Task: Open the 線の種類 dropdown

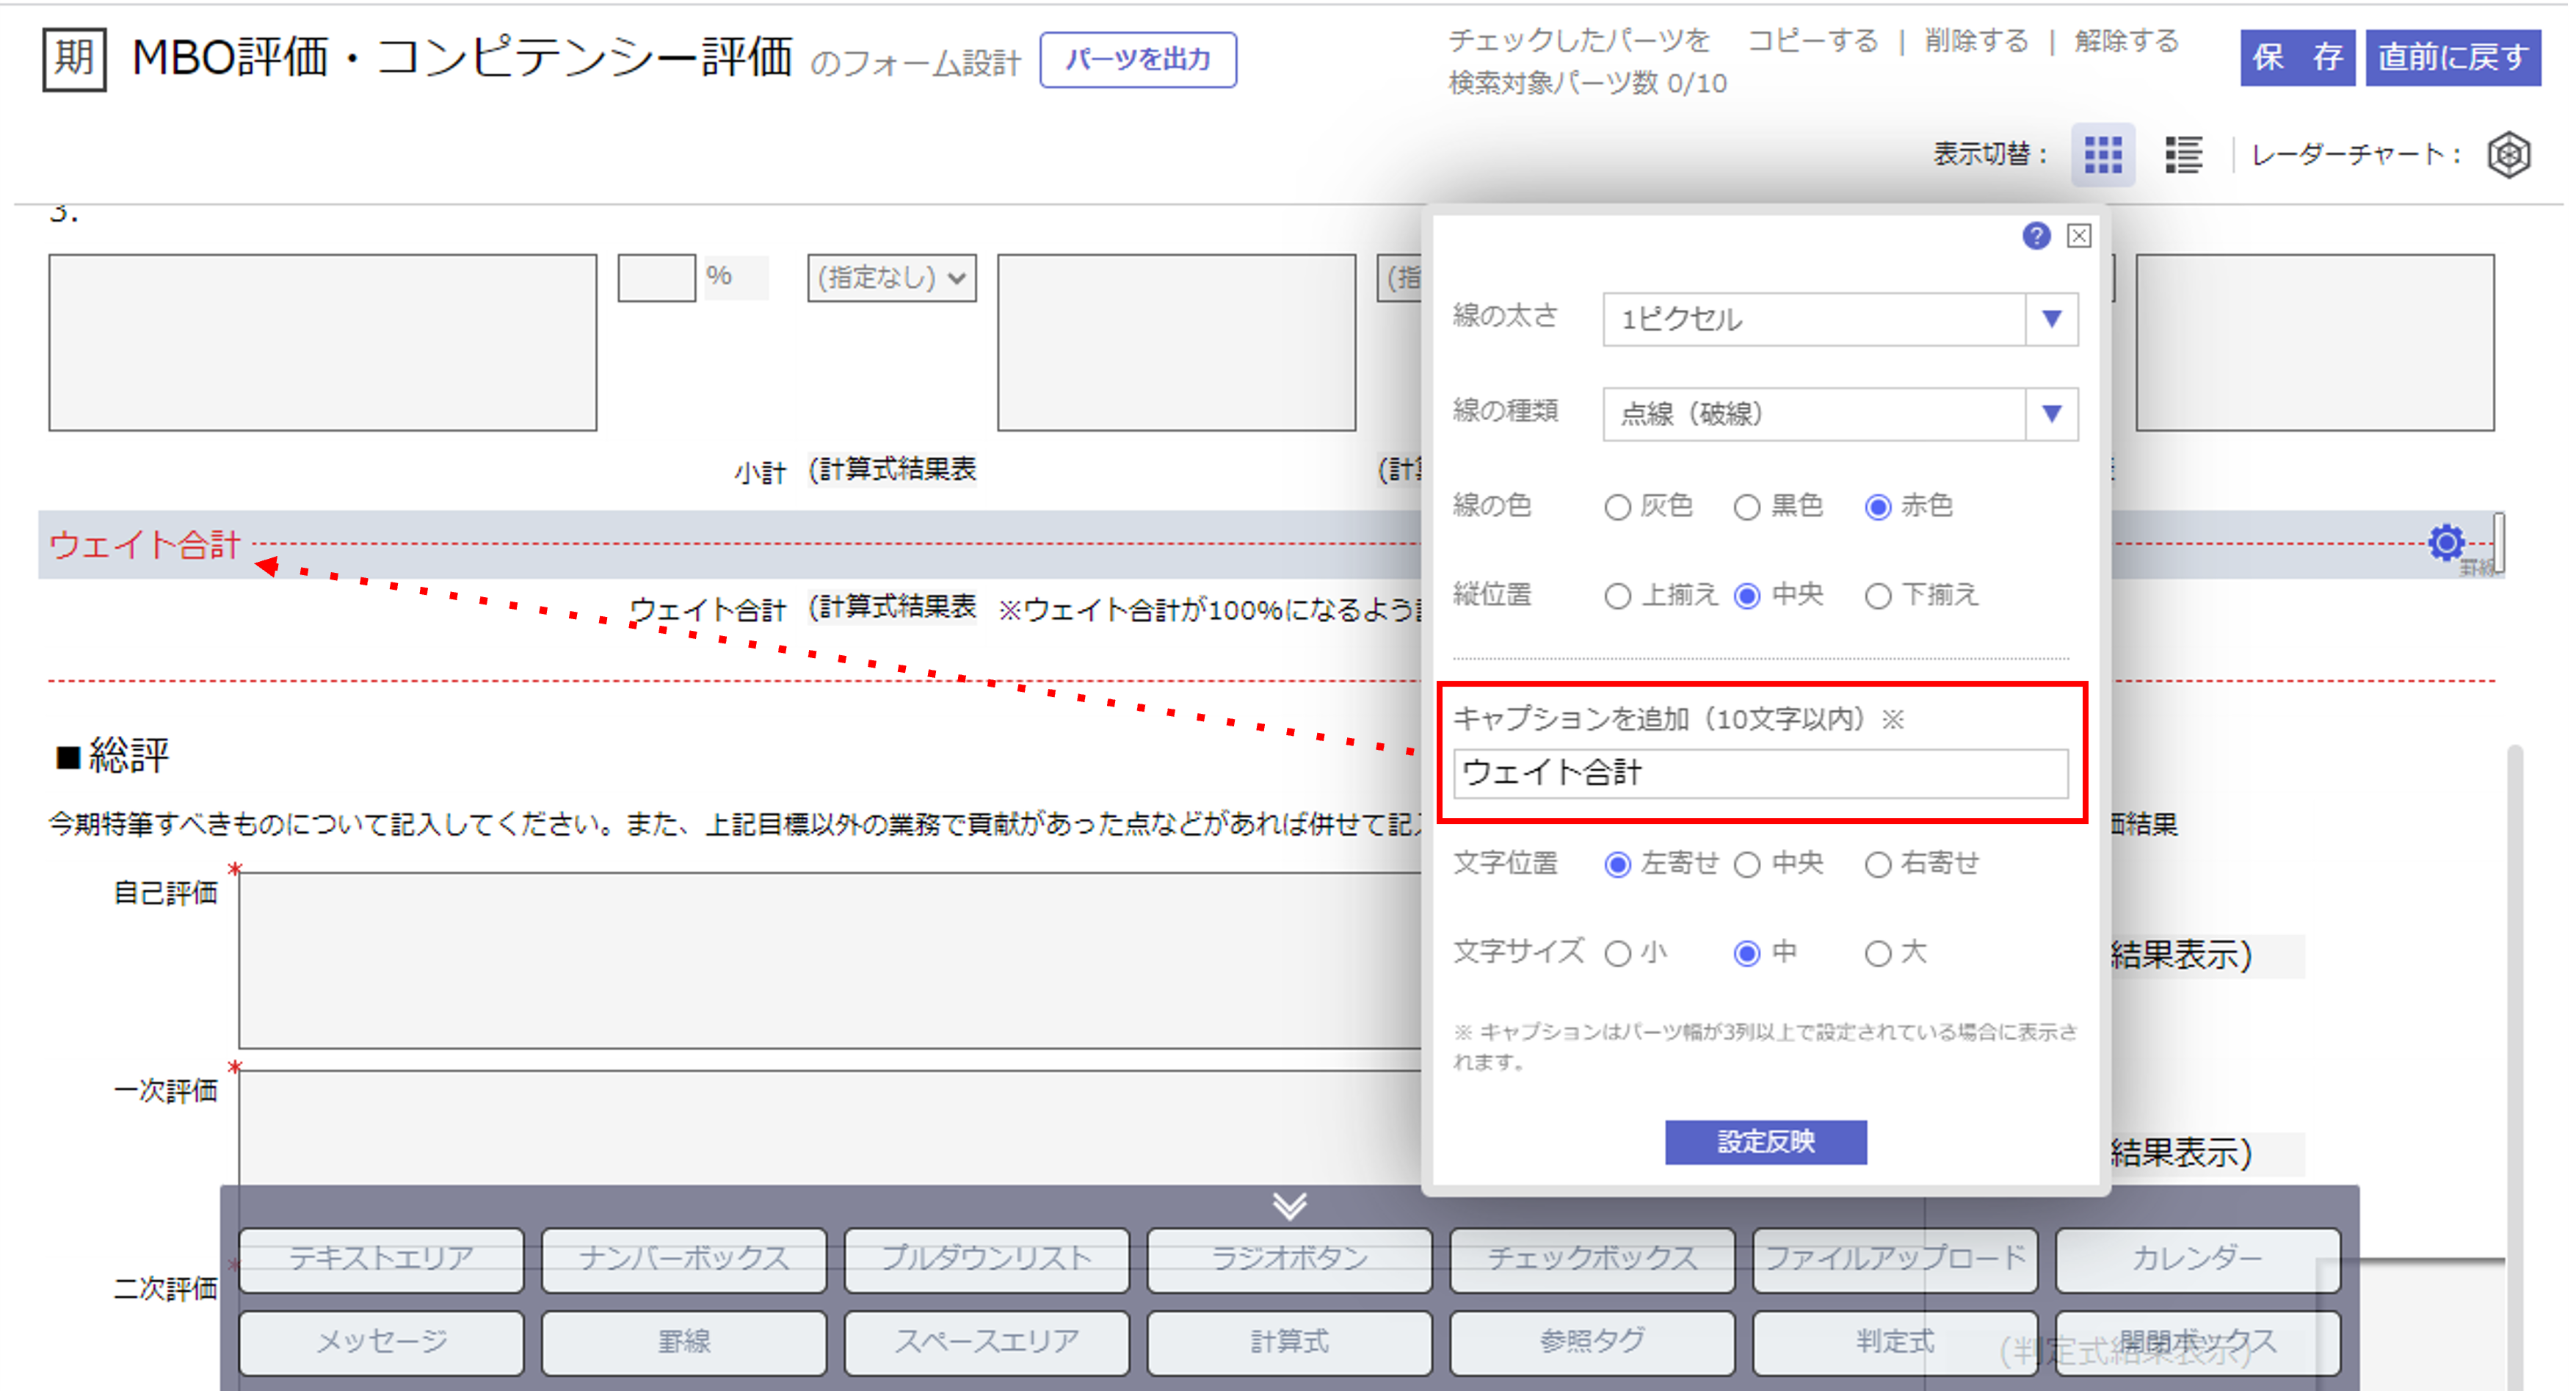Action: pos(2052,413)
